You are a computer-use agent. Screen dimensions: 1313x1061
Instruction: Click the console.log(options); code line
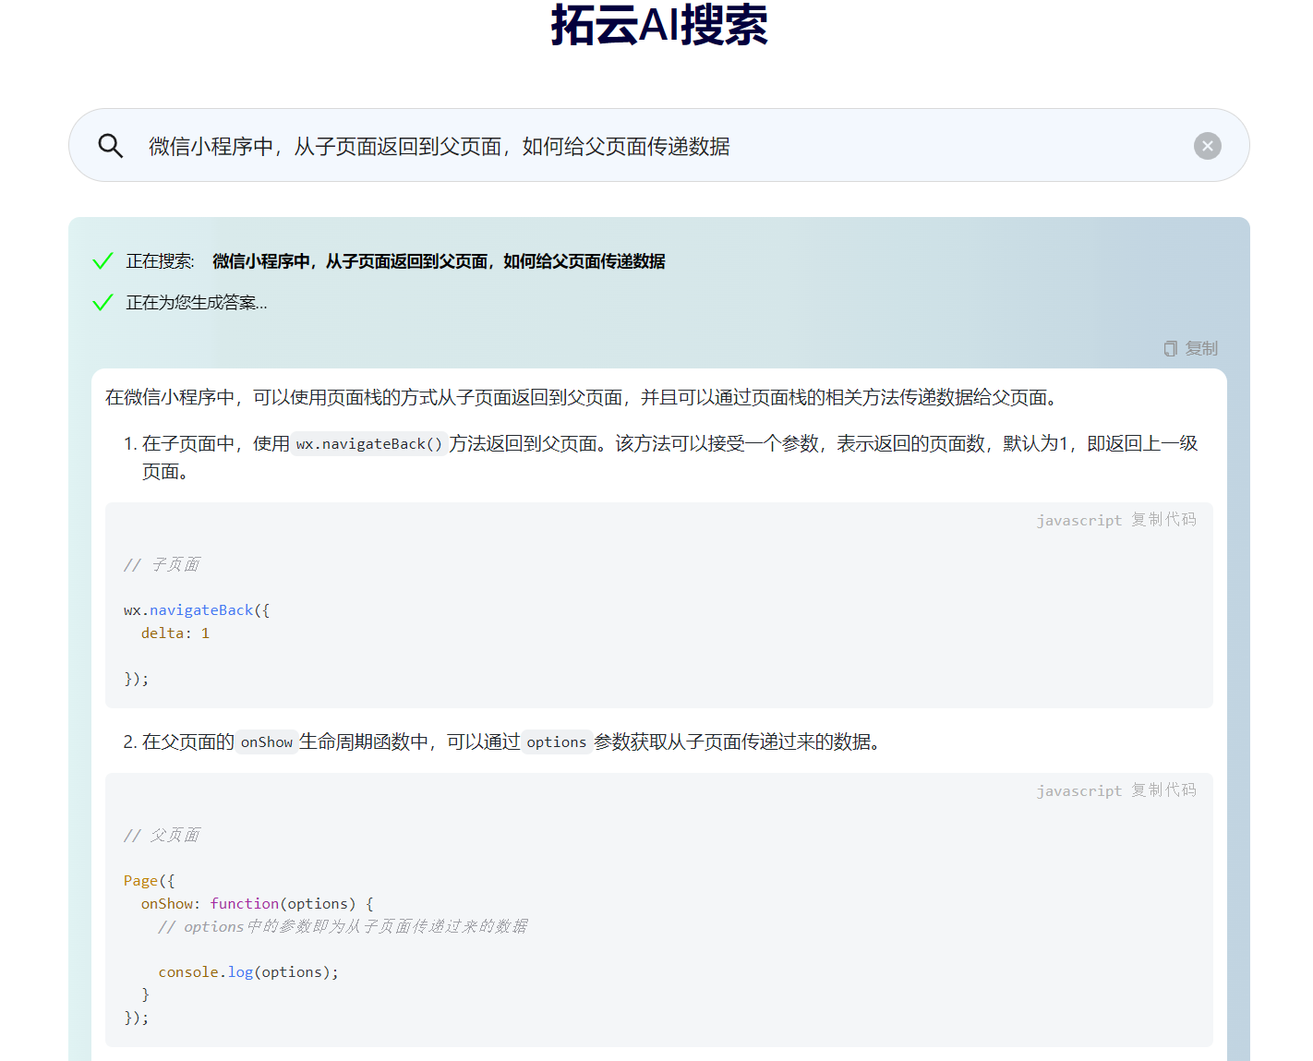pos(248,972)
